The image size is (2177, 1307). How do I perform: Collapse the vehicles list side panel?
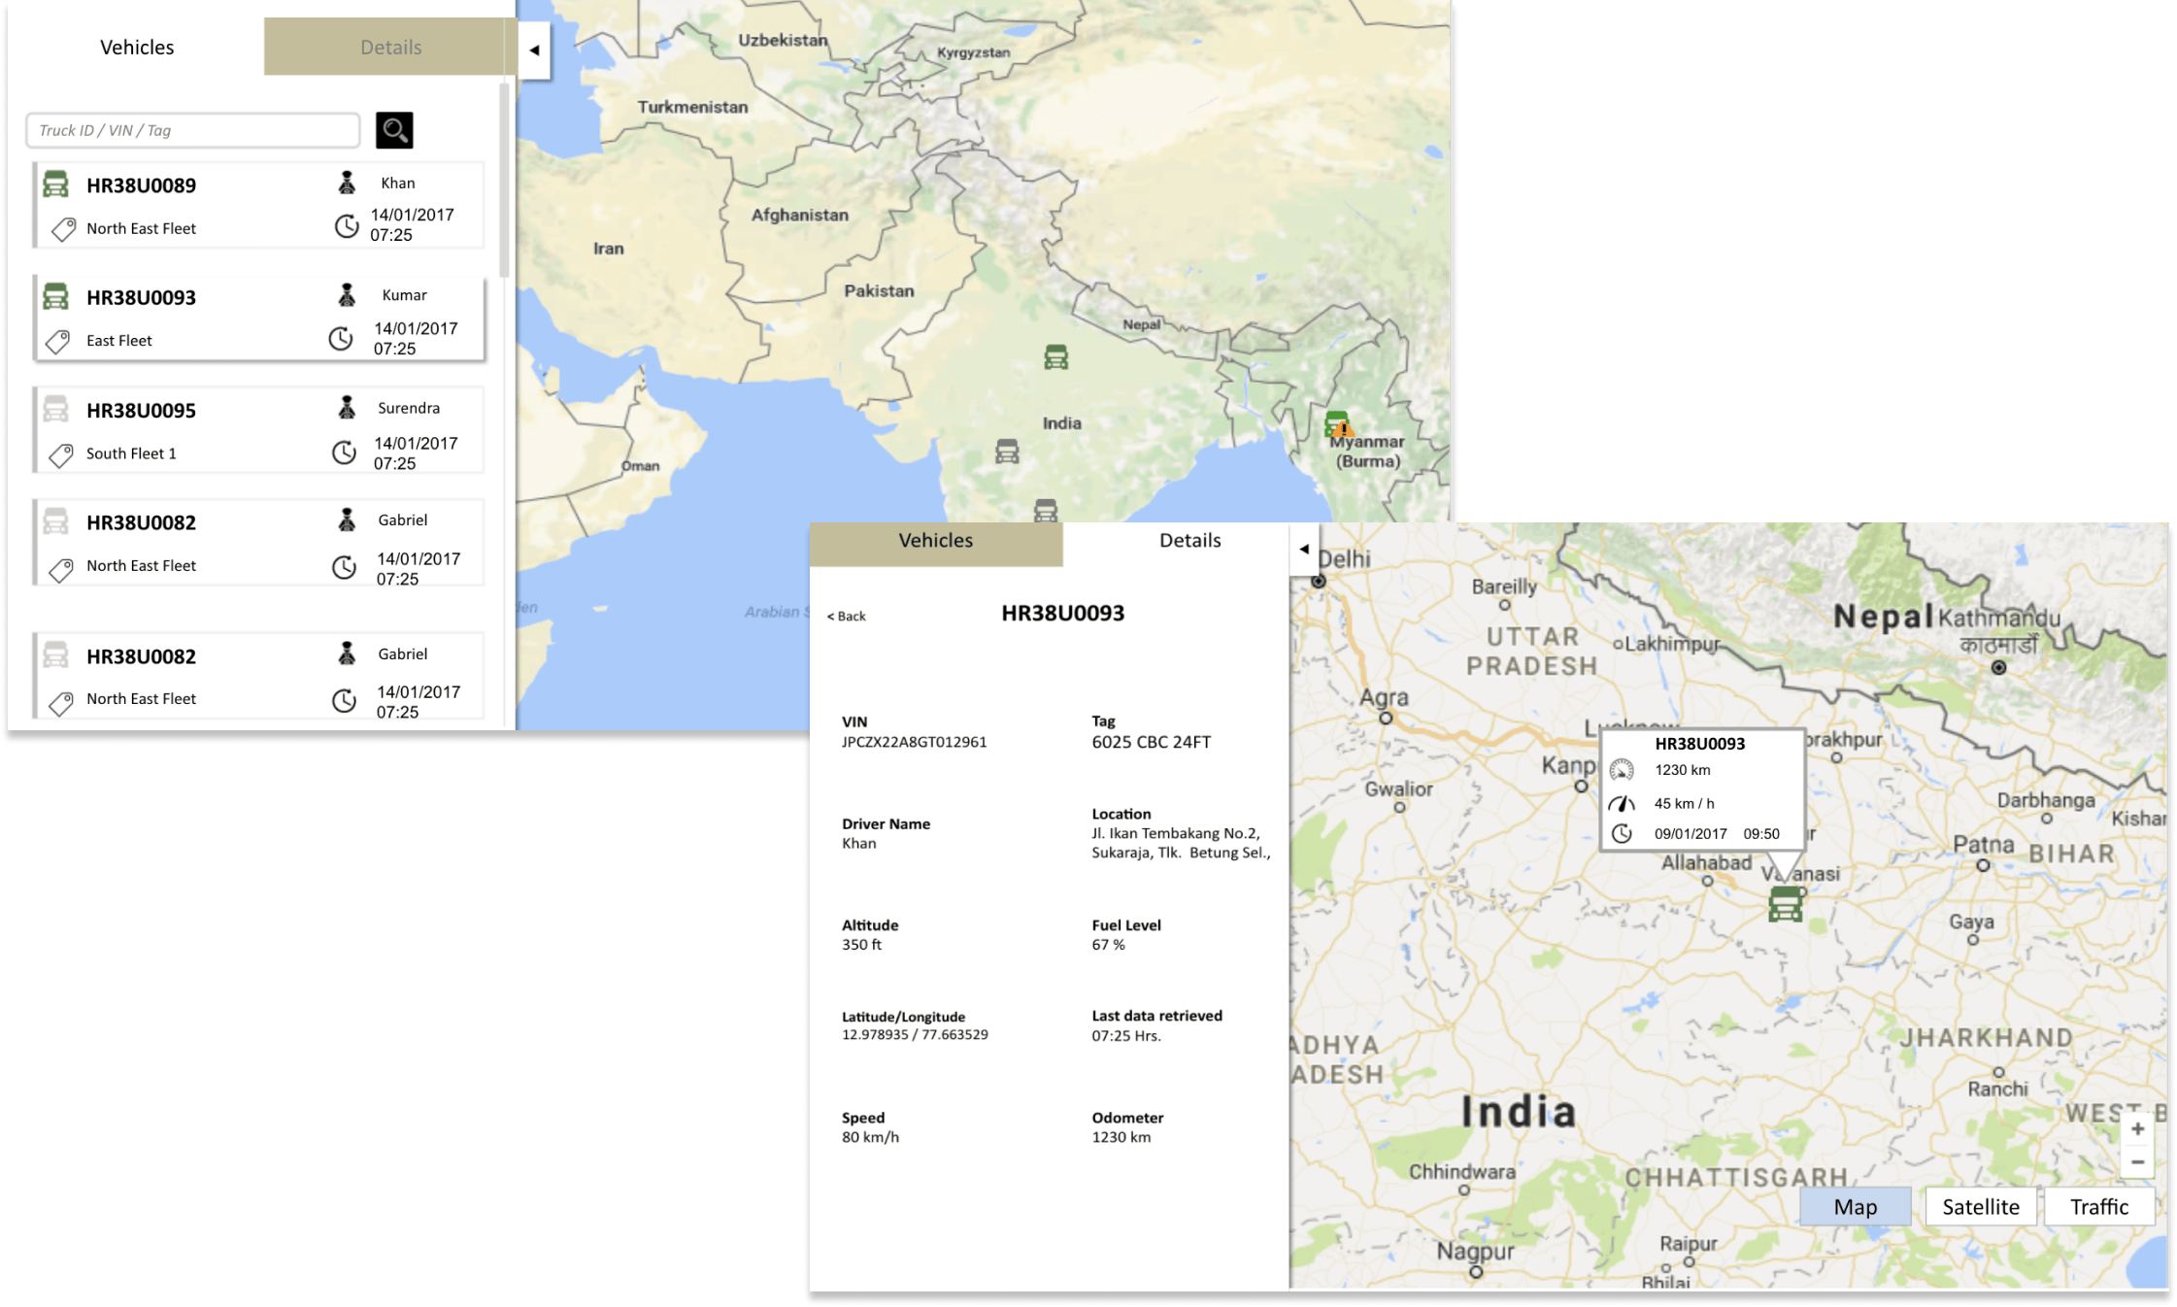[533, 50]
